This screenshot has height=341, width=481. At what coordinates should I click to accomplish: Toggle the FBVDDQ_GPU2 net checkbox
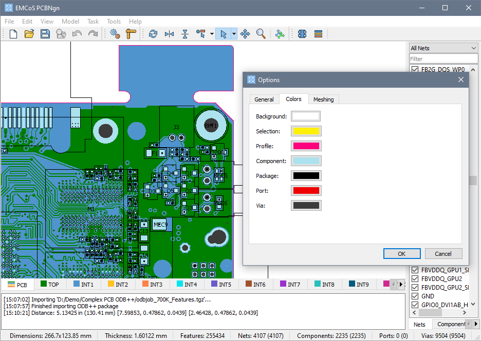click(415, 279)
